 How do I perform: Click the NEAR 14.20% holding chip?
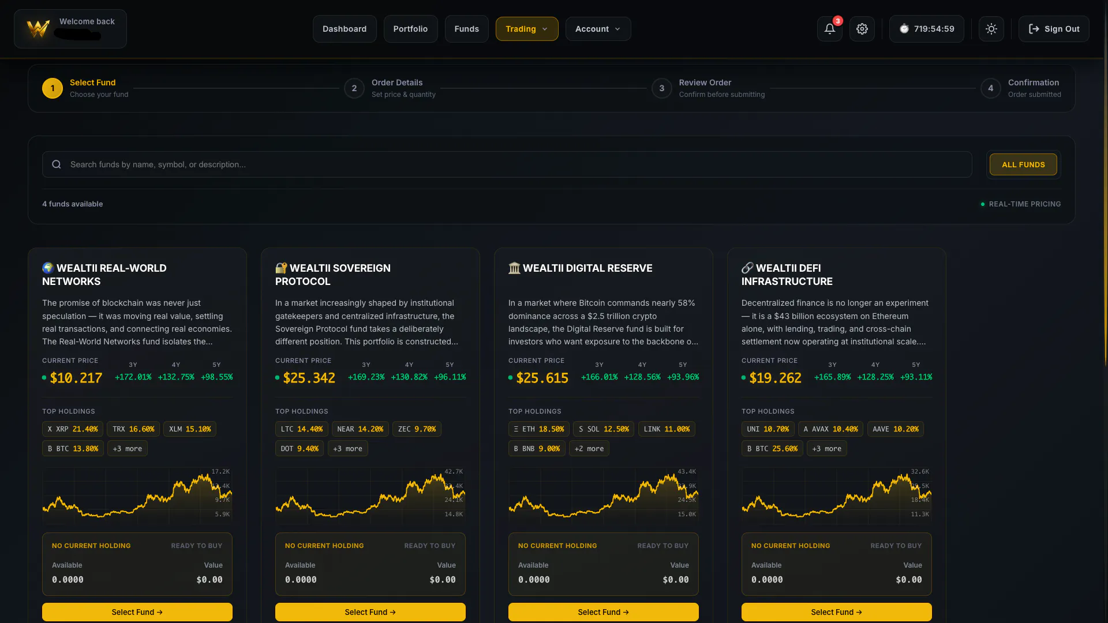tap(360, 429)
